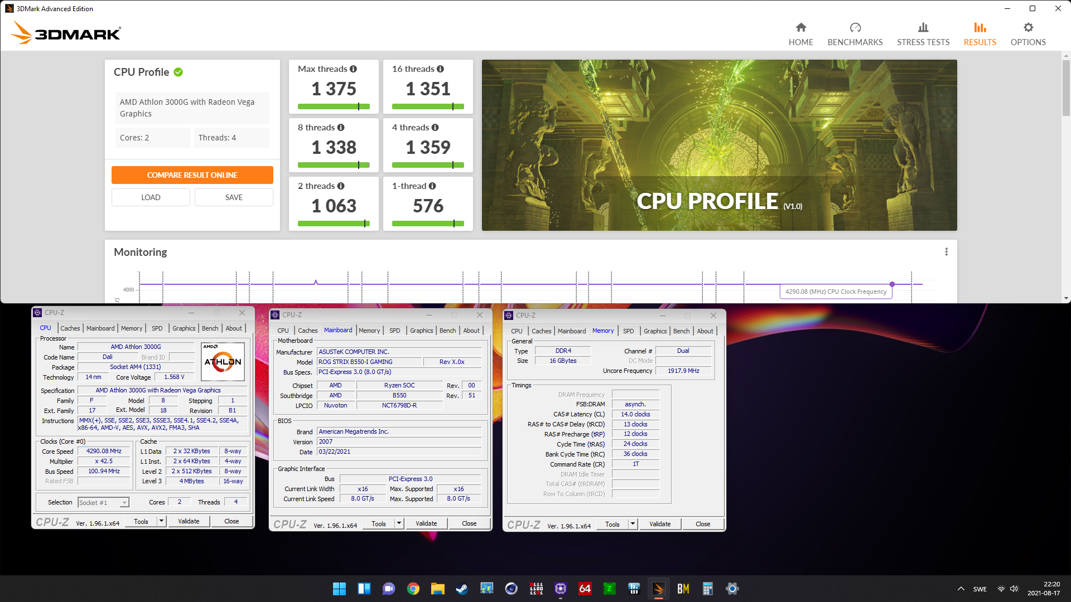
Task: Click the info icon beside 4 threads
Action: click(435, 127)
